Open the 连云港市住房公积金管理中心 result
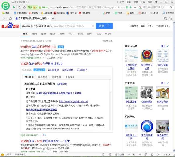 tap(38, 47)
